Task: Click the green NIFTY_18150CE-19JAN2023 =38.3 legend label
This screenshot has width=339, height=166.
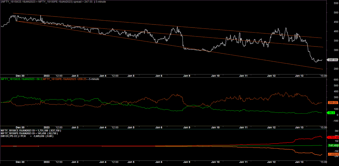Action: pos(21,79)
